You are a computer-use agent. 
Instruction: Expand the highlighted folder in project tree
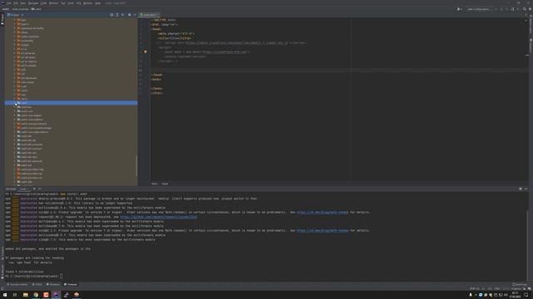click(15, 103)
